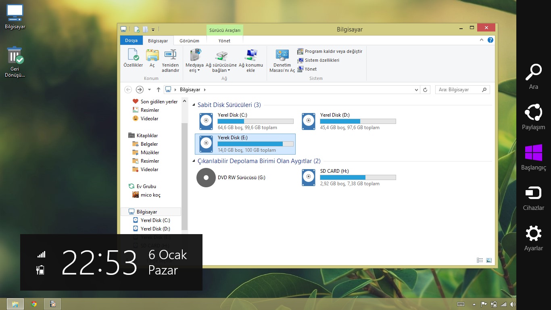Select the Bilgisayar ribbon tab

(x=158, y=41)
